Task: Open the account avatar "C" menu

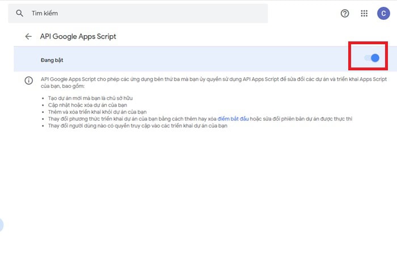Action: click(383, 13)
